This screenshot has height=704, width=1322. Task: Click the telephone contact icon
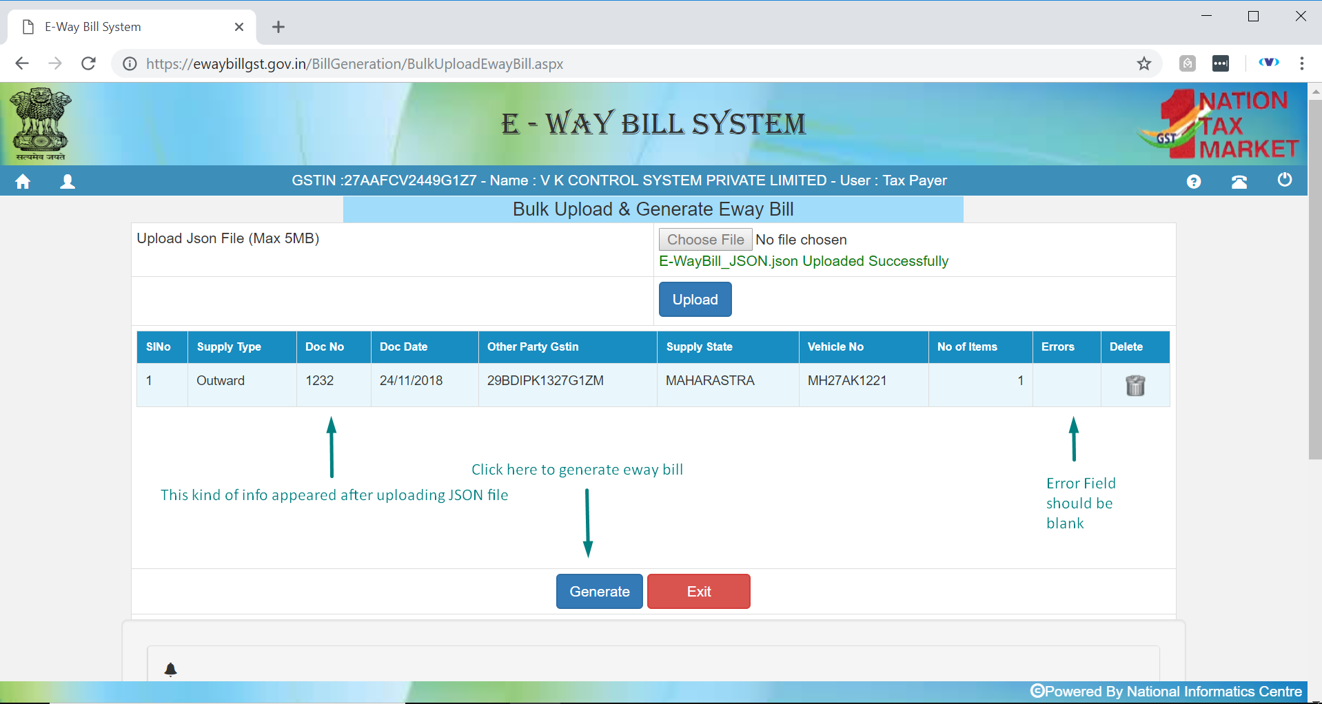click(1239, 181)
